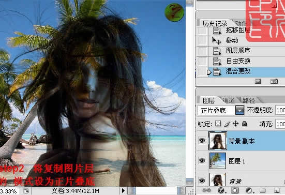This screenshot has height=195, width=285.
Task: Create new adjustment layer icon
Action: [x=249, y=190]
